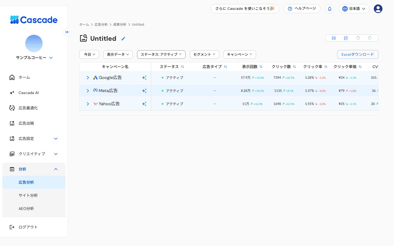Click the 57.9万 impressions value
Image resolution: width=394 pixels, height=246 pixels.
[246, 78]
